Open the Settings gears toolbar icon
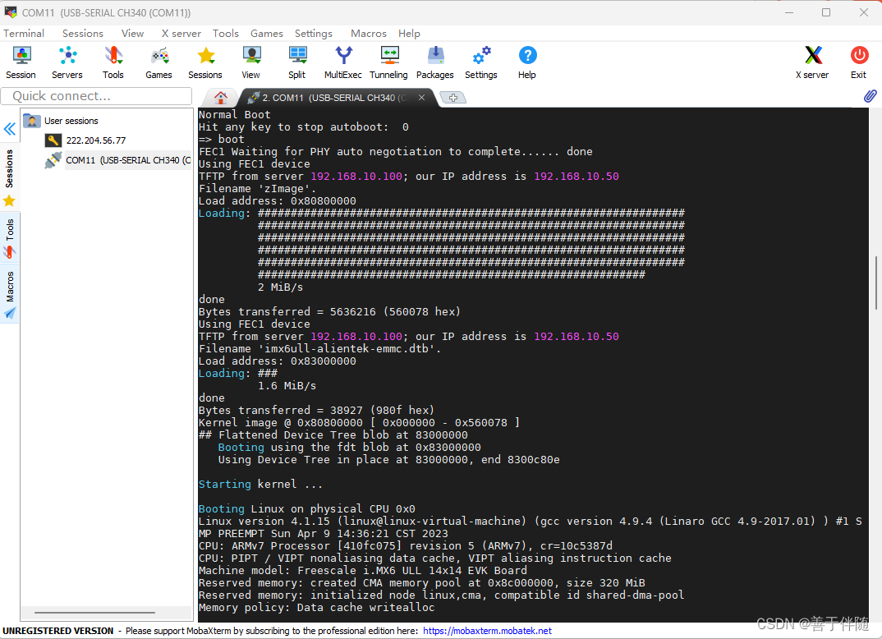This screenshot has height=639, width=882. click(481, 62)
